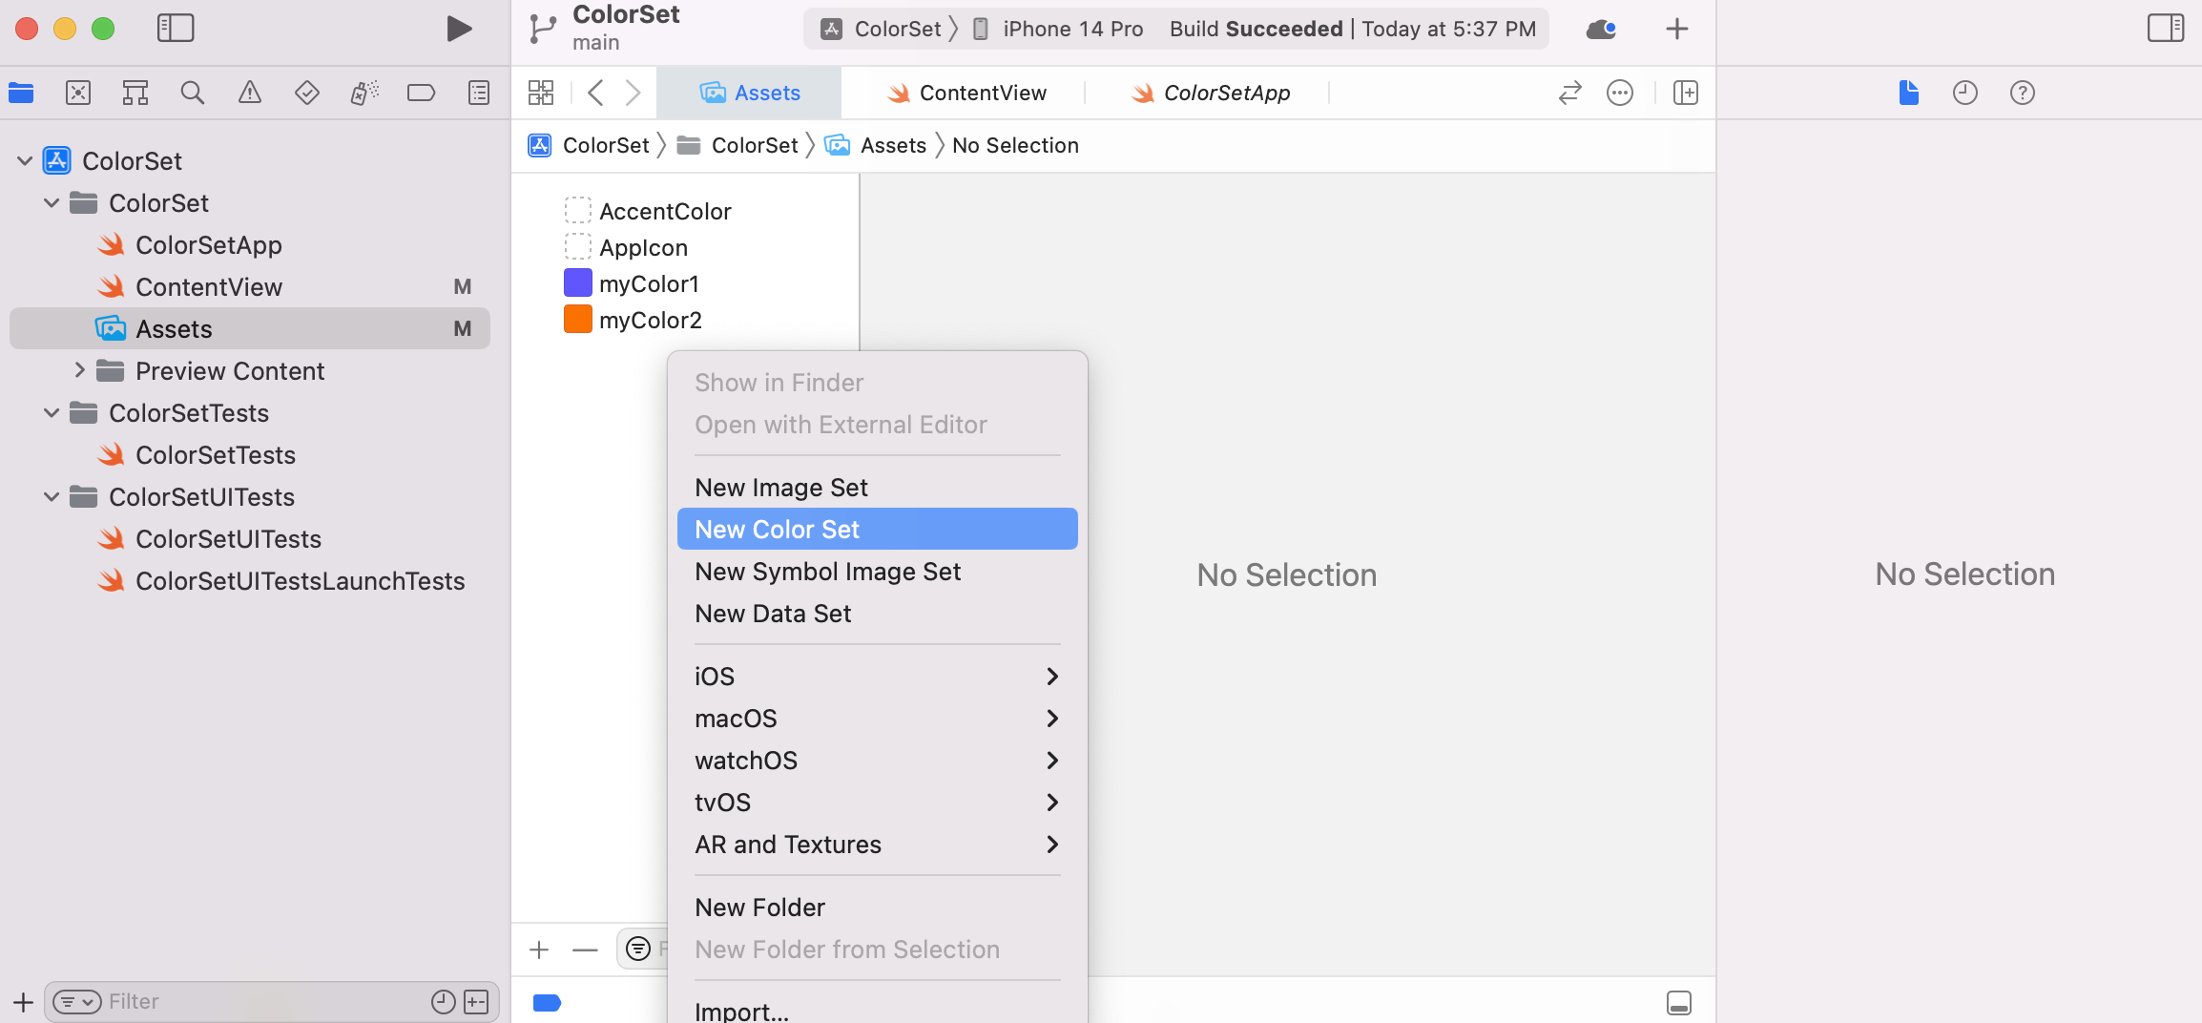The width and height of the screenshot is (2202, 1023).
Task: Collapse the ColorSetTests folder
Action: point(52,413)
